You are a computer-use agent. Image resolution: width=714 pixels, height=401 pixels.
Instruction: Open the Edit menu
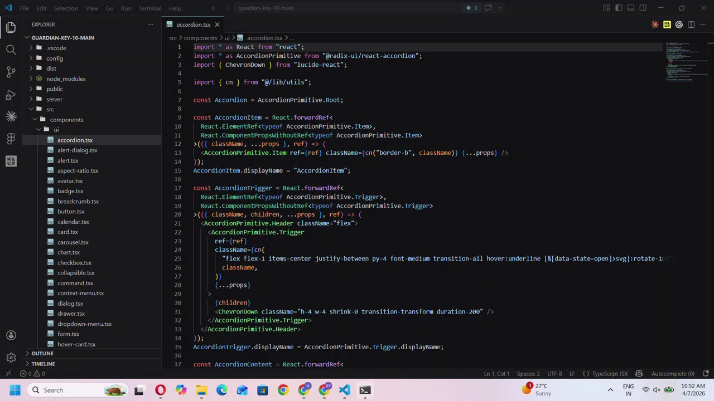tap(42, 8)
